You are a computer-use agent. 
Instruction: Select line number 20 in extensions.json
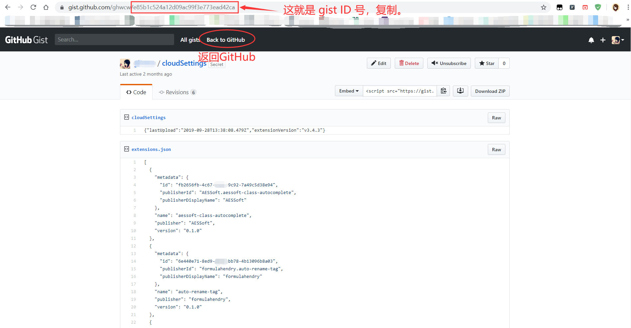point(134,307)
